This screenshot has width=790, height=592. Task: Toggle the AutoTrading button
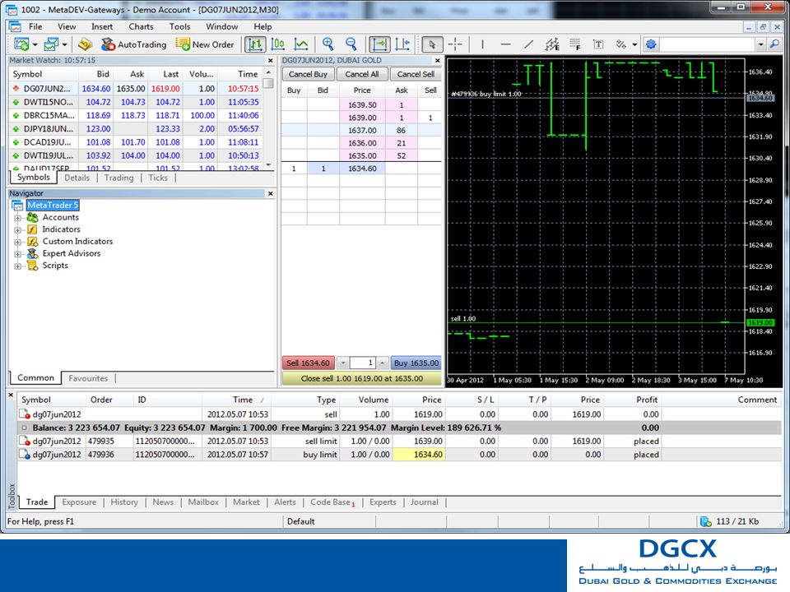coord(133,44)
